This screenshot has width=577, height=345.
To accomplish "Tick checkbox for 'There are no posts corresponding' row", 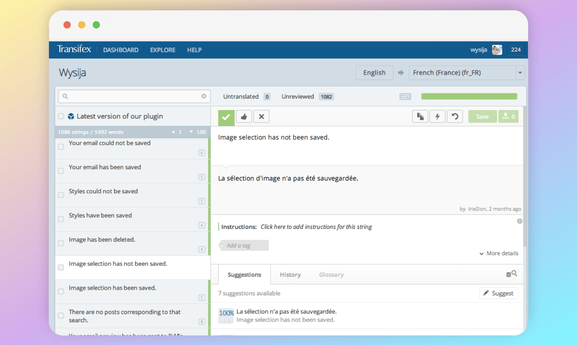I will pyautogui.click(x=61, y=316).
